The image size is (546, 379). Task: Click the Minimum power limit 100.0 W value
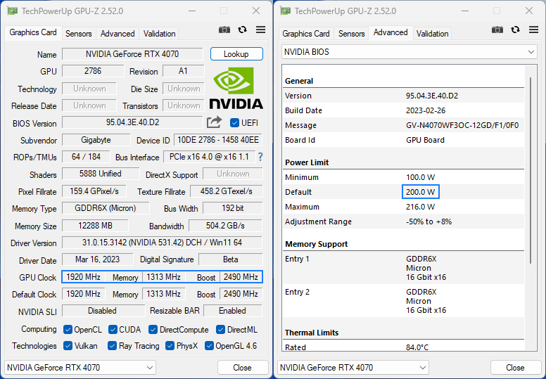point(420,177)
